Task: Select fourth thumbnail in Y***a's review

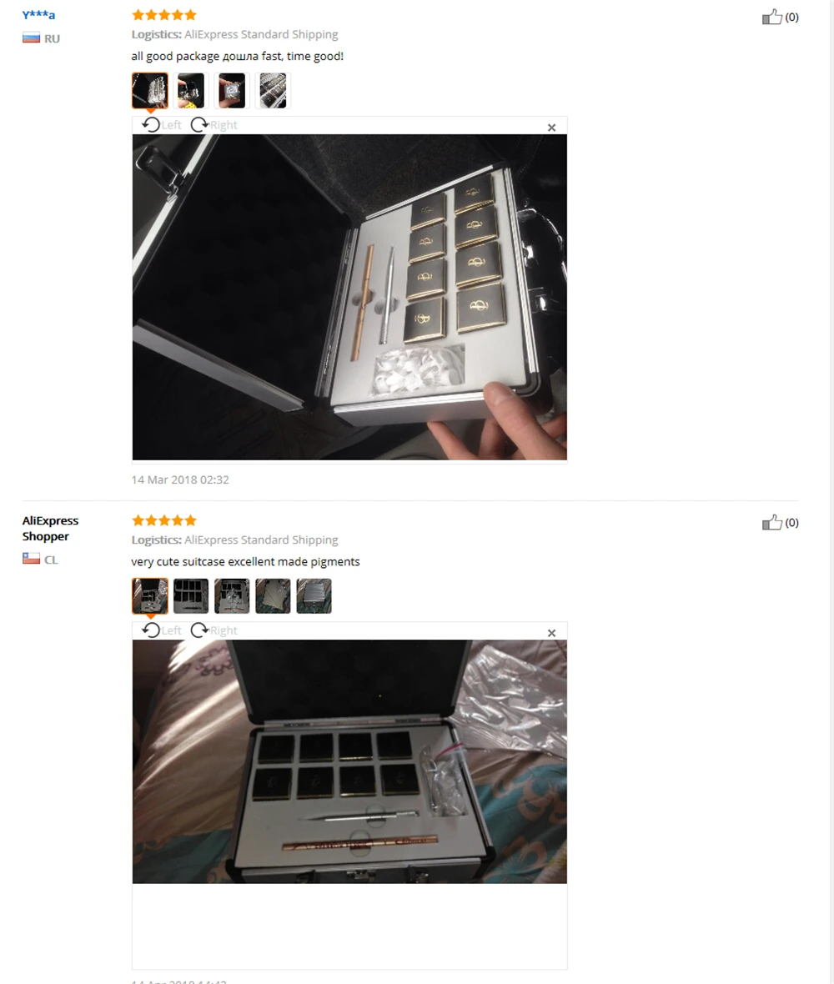Action: [273, 90]
